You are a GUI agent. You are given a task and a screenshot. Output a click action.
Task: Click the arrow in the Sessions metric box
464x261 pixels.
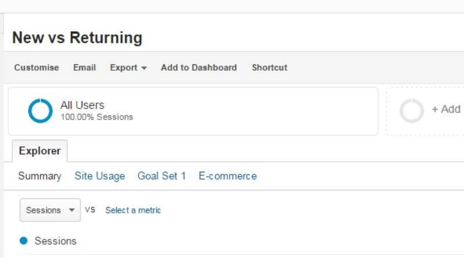click(71, 210)
